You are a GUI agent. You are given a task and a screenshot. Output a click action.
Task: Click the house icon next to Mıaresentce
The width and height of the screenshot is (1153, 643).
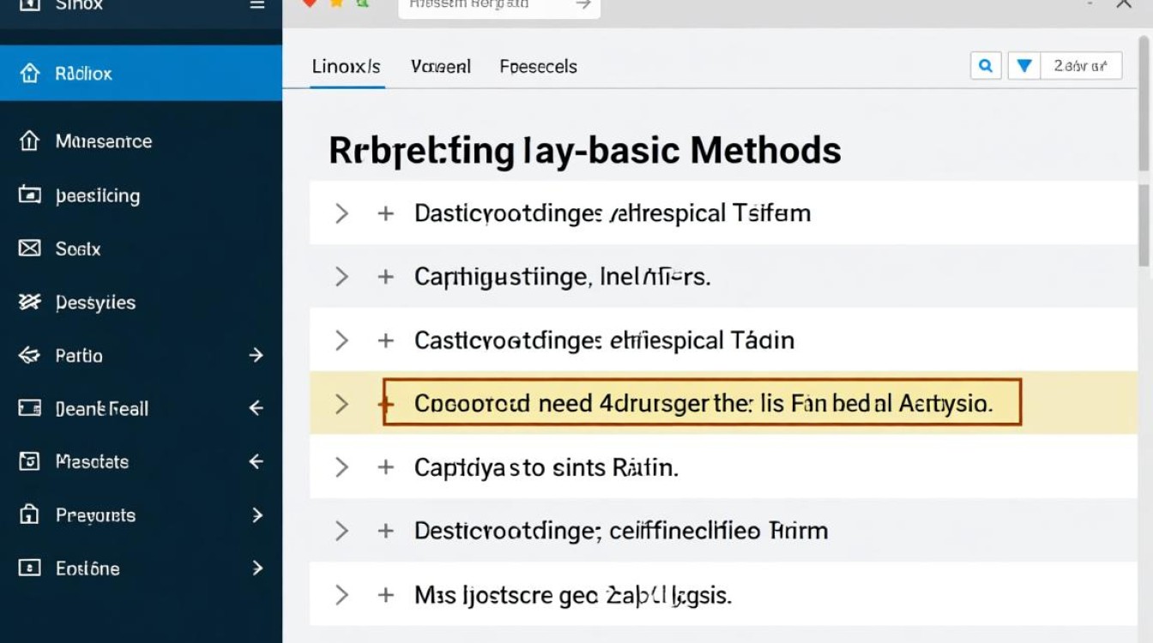[x=29, y=141]
